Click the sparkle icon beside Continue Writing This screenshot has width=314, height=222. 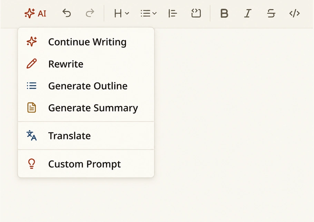pyautogui.click(x=32, y=41)
